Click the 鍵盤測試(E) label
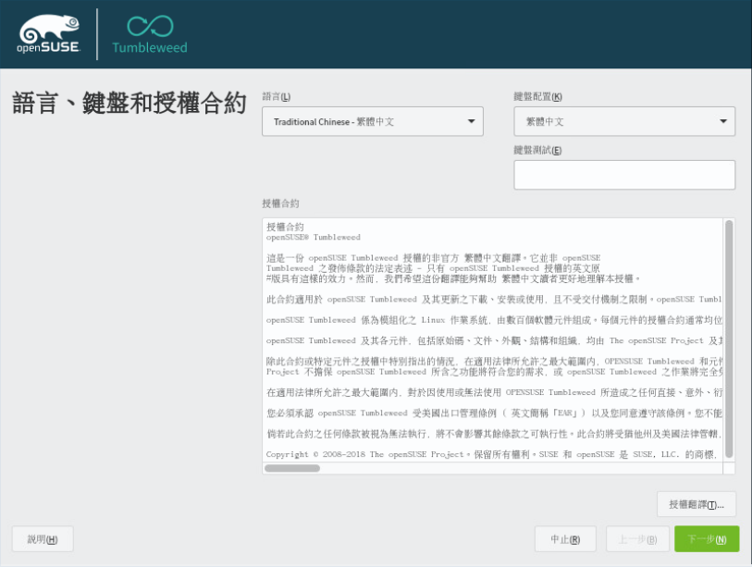This screenshot has height=567, width=752. 537,150
